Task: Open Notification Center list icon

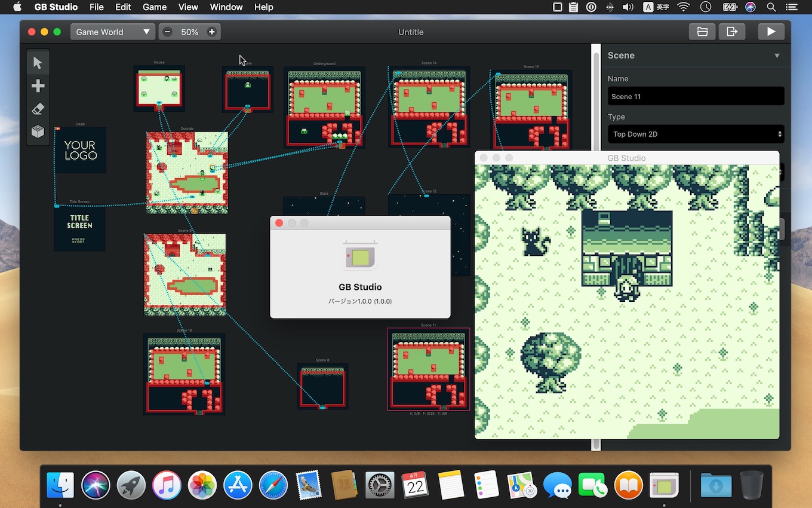Action: pyautogui.click(x=791, y=7)
